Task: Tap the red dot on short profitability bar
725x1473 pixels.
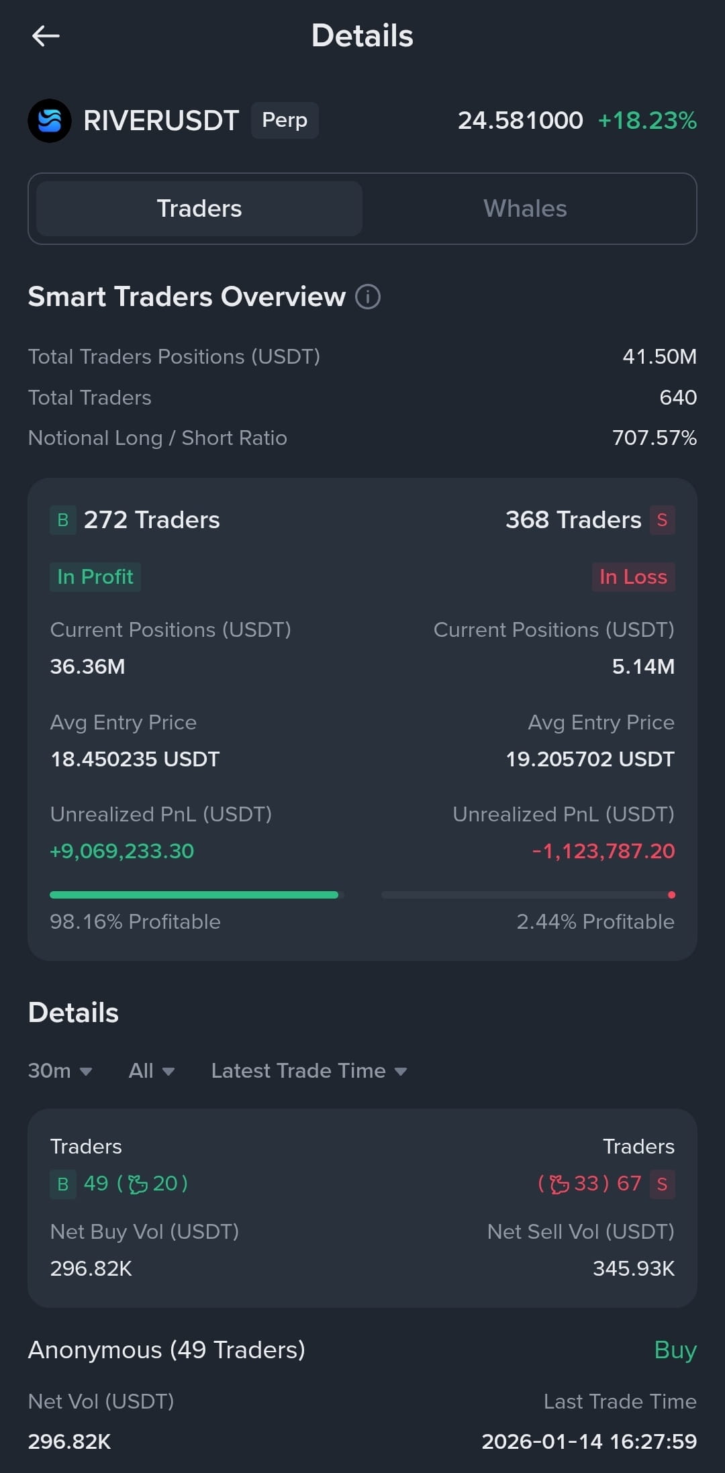Action: pos(671,895)
